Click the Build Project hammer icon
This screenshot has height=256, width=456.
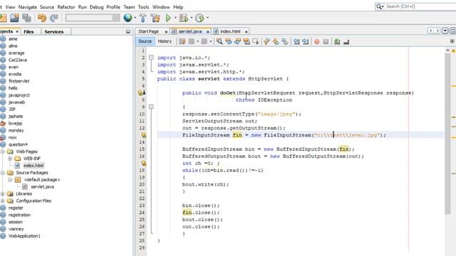tap(142, 18)
